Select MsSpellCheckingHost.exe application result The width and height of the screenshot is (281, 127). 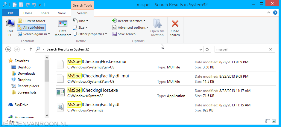(165, 93)
